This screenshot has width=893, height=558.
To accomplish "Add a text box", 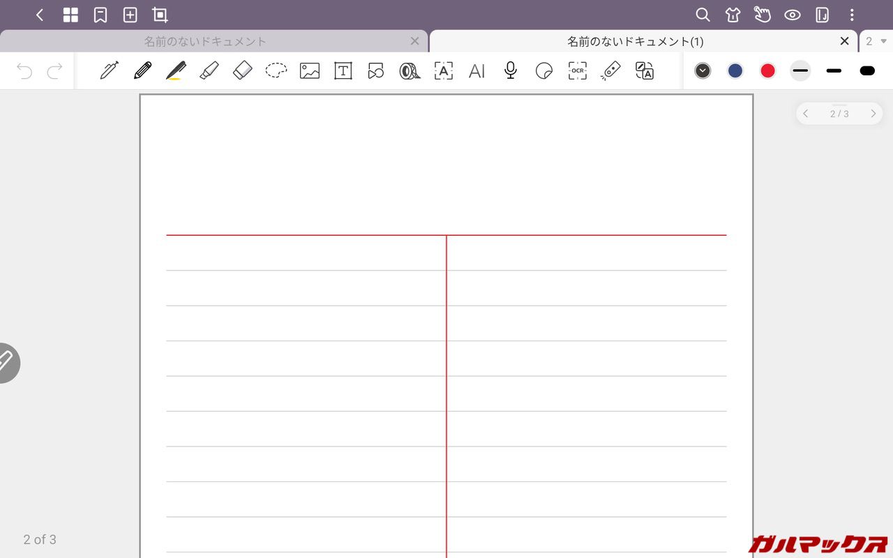I will point(343,70).
